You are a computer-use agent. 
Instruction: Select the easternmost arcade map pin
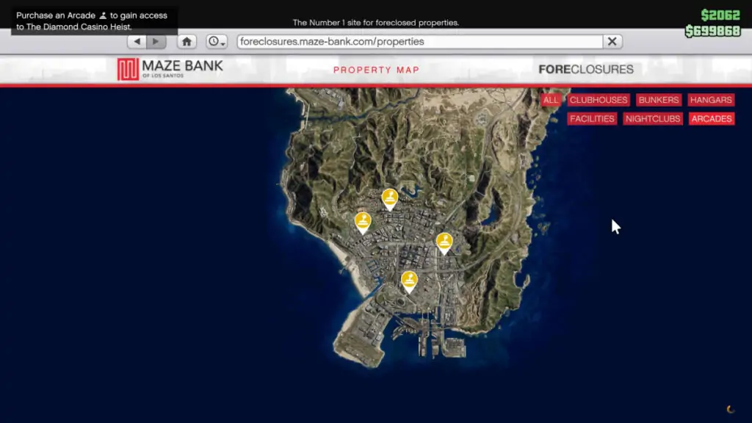pos(444,242)
